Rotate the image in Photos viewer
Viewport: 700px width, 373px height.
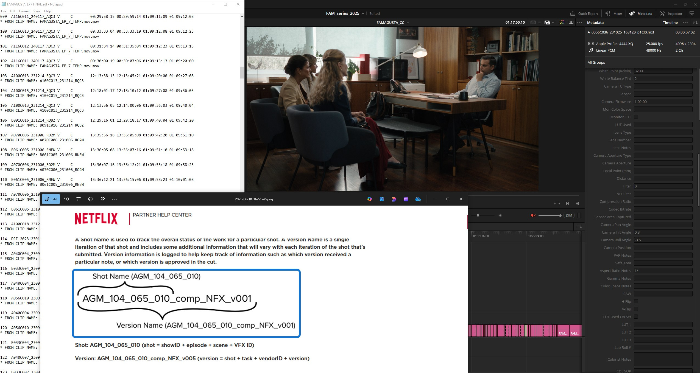tap(66, 199)
